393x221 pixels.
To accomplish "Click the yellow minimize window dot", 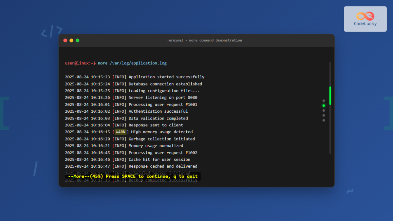I will pyautogui.click(x=71, y=40).
